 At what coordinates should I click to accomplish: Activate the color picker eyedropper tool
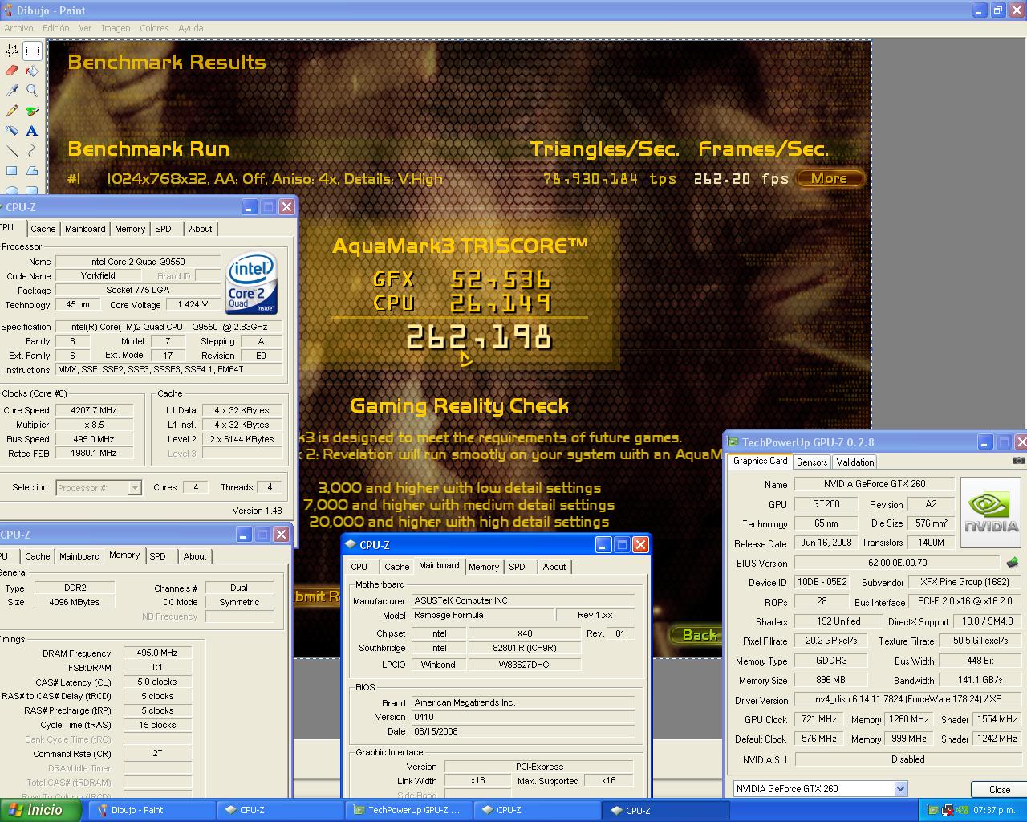click(12, 91)
